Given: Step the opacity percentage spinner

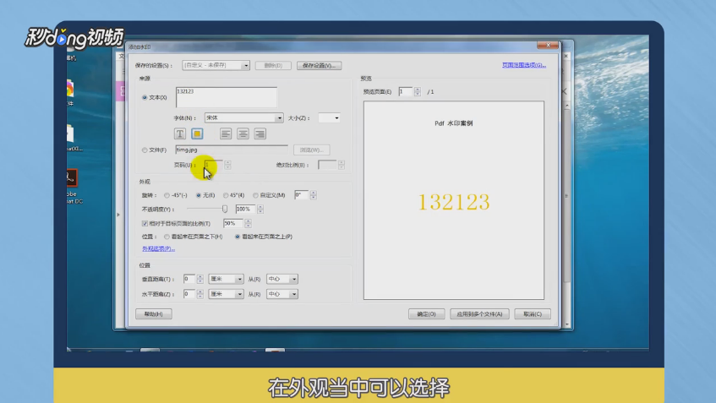Looking at the screenshot, I should click(x=260, y=209).
